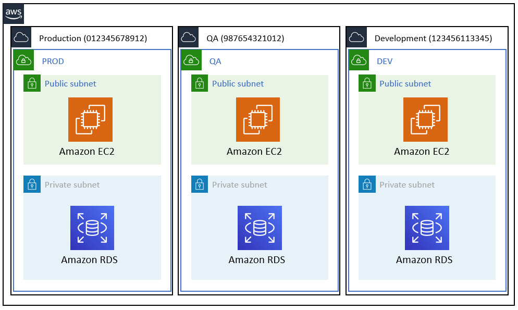Click 'Public subnet' text in DEV VPC

coord(405,83)
